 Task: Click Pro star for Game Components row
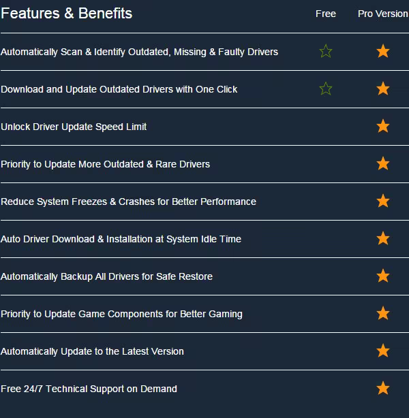tap(383, 313)
